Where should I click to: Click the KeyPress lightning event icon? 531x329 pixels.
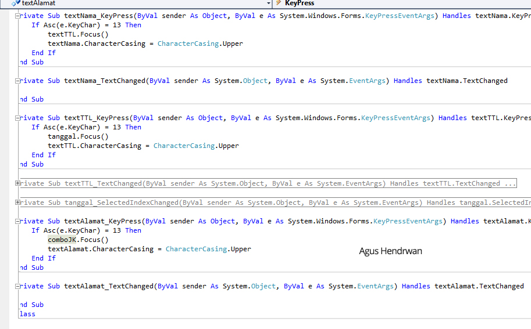(279, 3)
